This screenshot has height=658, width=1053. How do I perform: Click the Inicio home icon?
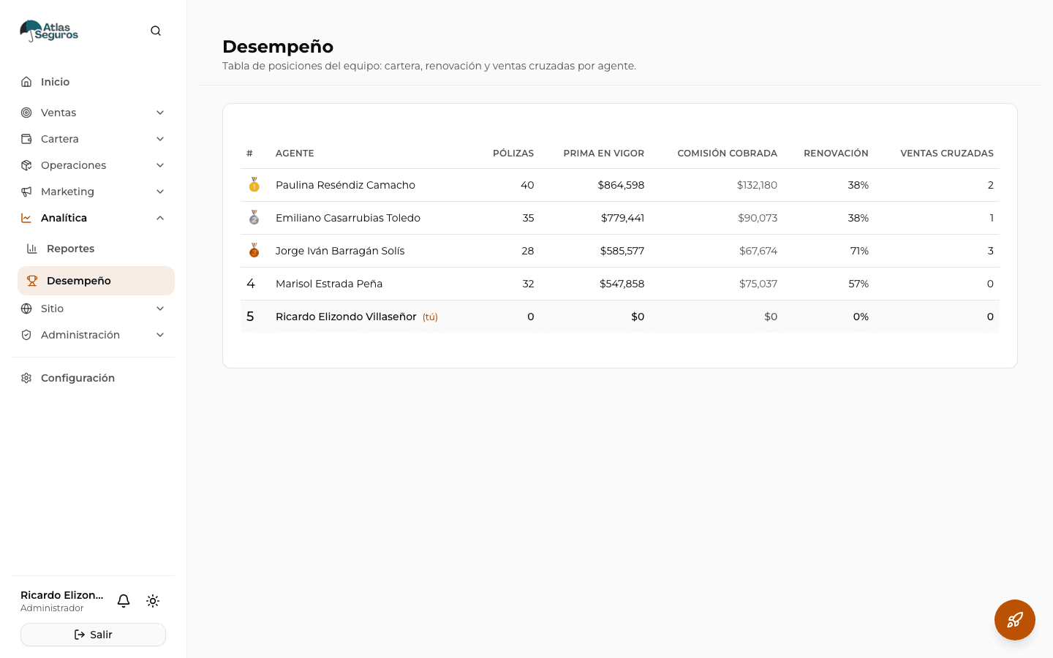coord(26,82)
